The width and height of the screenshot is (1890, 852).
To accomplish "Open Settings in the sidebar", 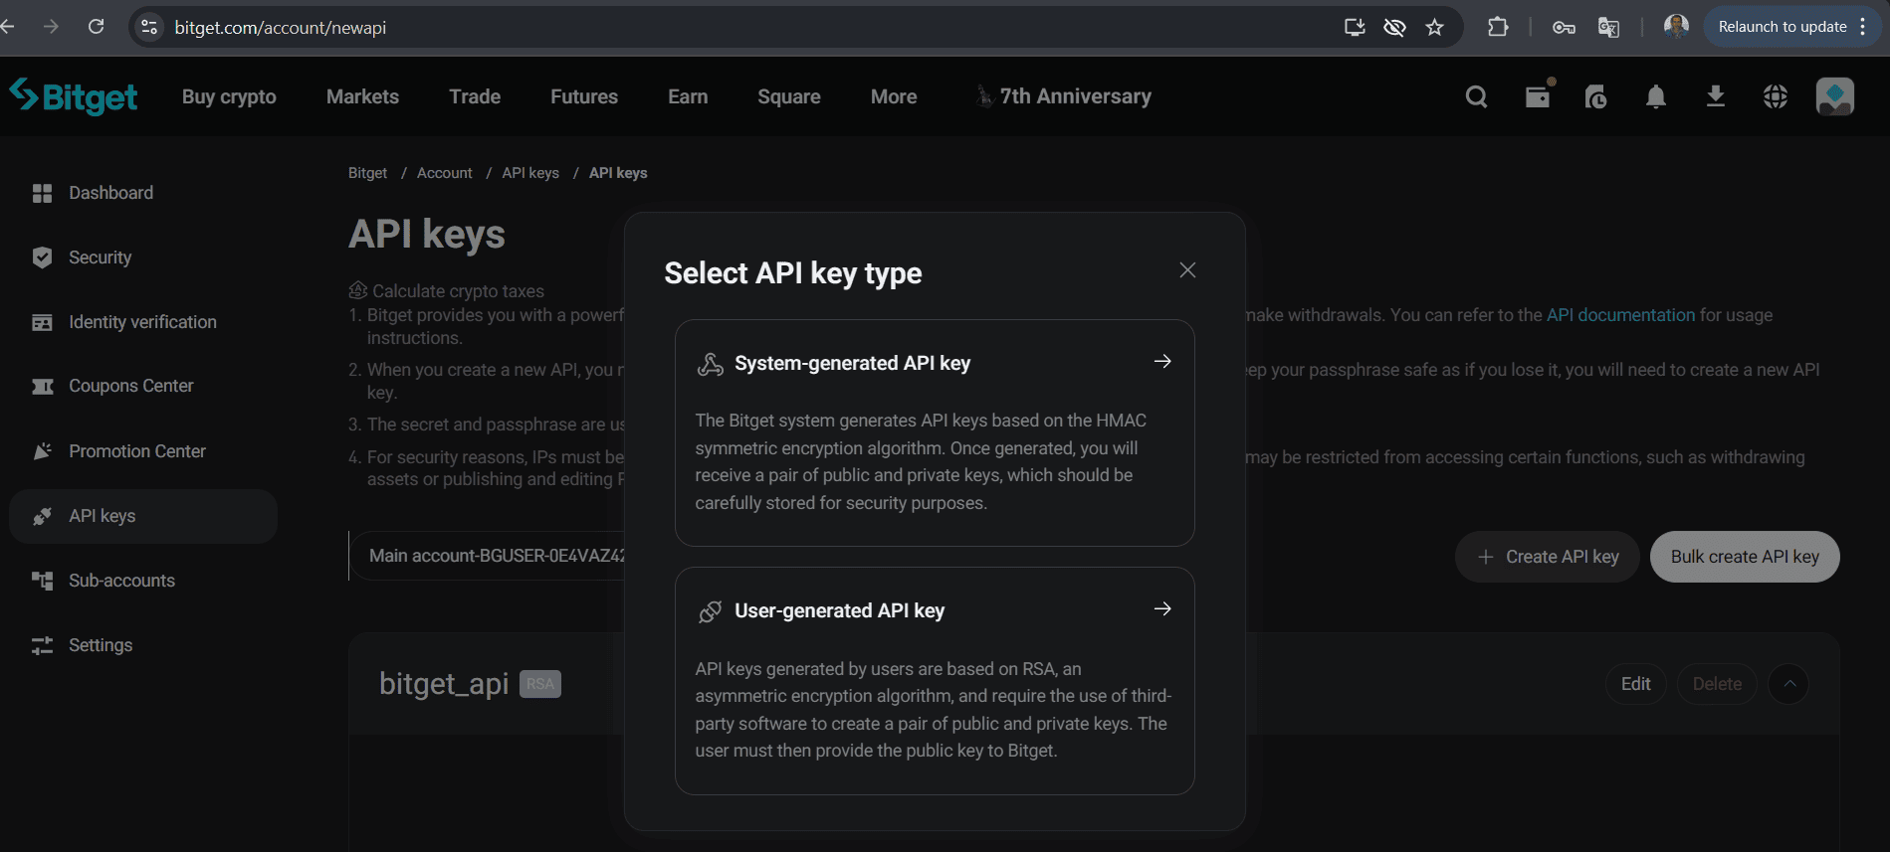I will (x=143, y=645).
